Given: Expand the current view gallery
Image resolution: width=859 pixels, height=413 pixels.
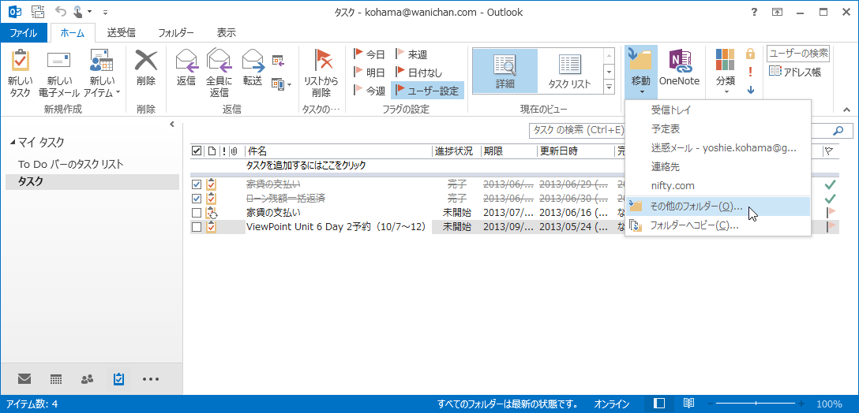Looking at the screenshot, I should click(x=609, y=87).
